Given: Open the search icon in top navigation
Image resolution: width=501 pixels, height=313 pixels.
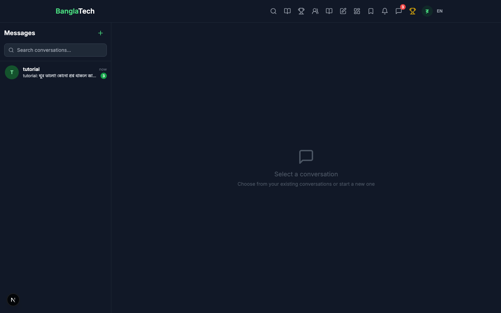Looking at the screenshot, I should [x=273, y=11].
